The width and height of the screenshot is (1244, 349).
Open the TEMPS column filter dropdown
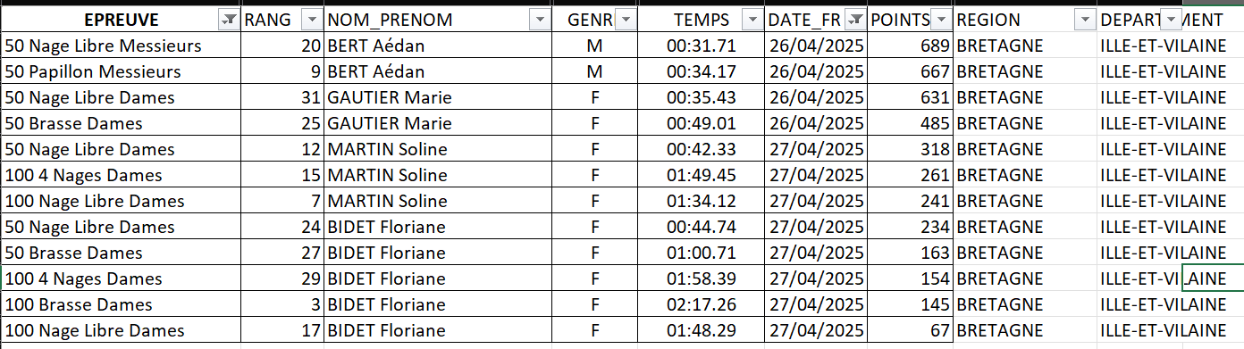click(x=752, y=20)
